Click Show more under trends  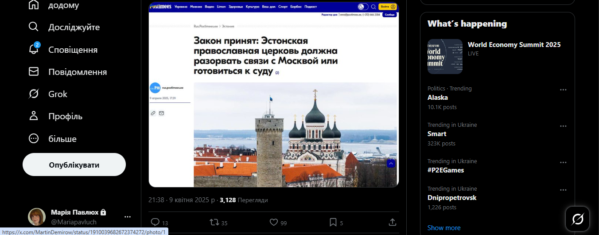[444, 228]
